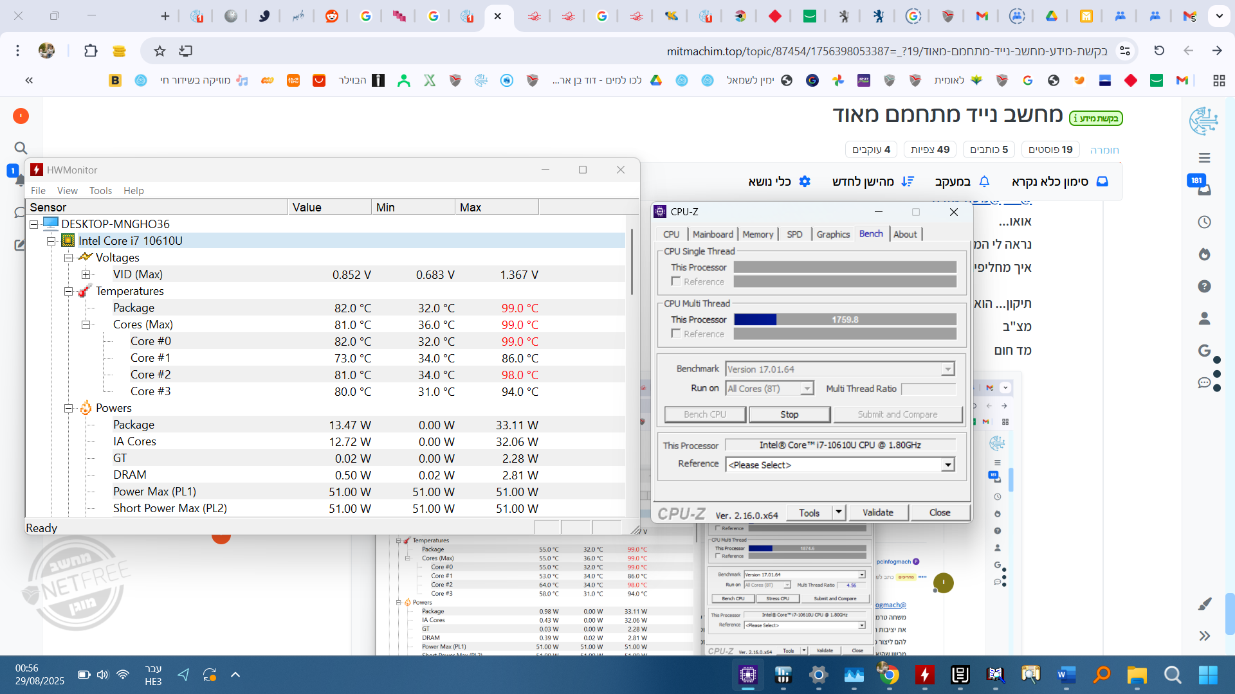This screenshot has height=694, width=1235.
Task: Open Chrome from the taskbar
Action: pos(888,675)
